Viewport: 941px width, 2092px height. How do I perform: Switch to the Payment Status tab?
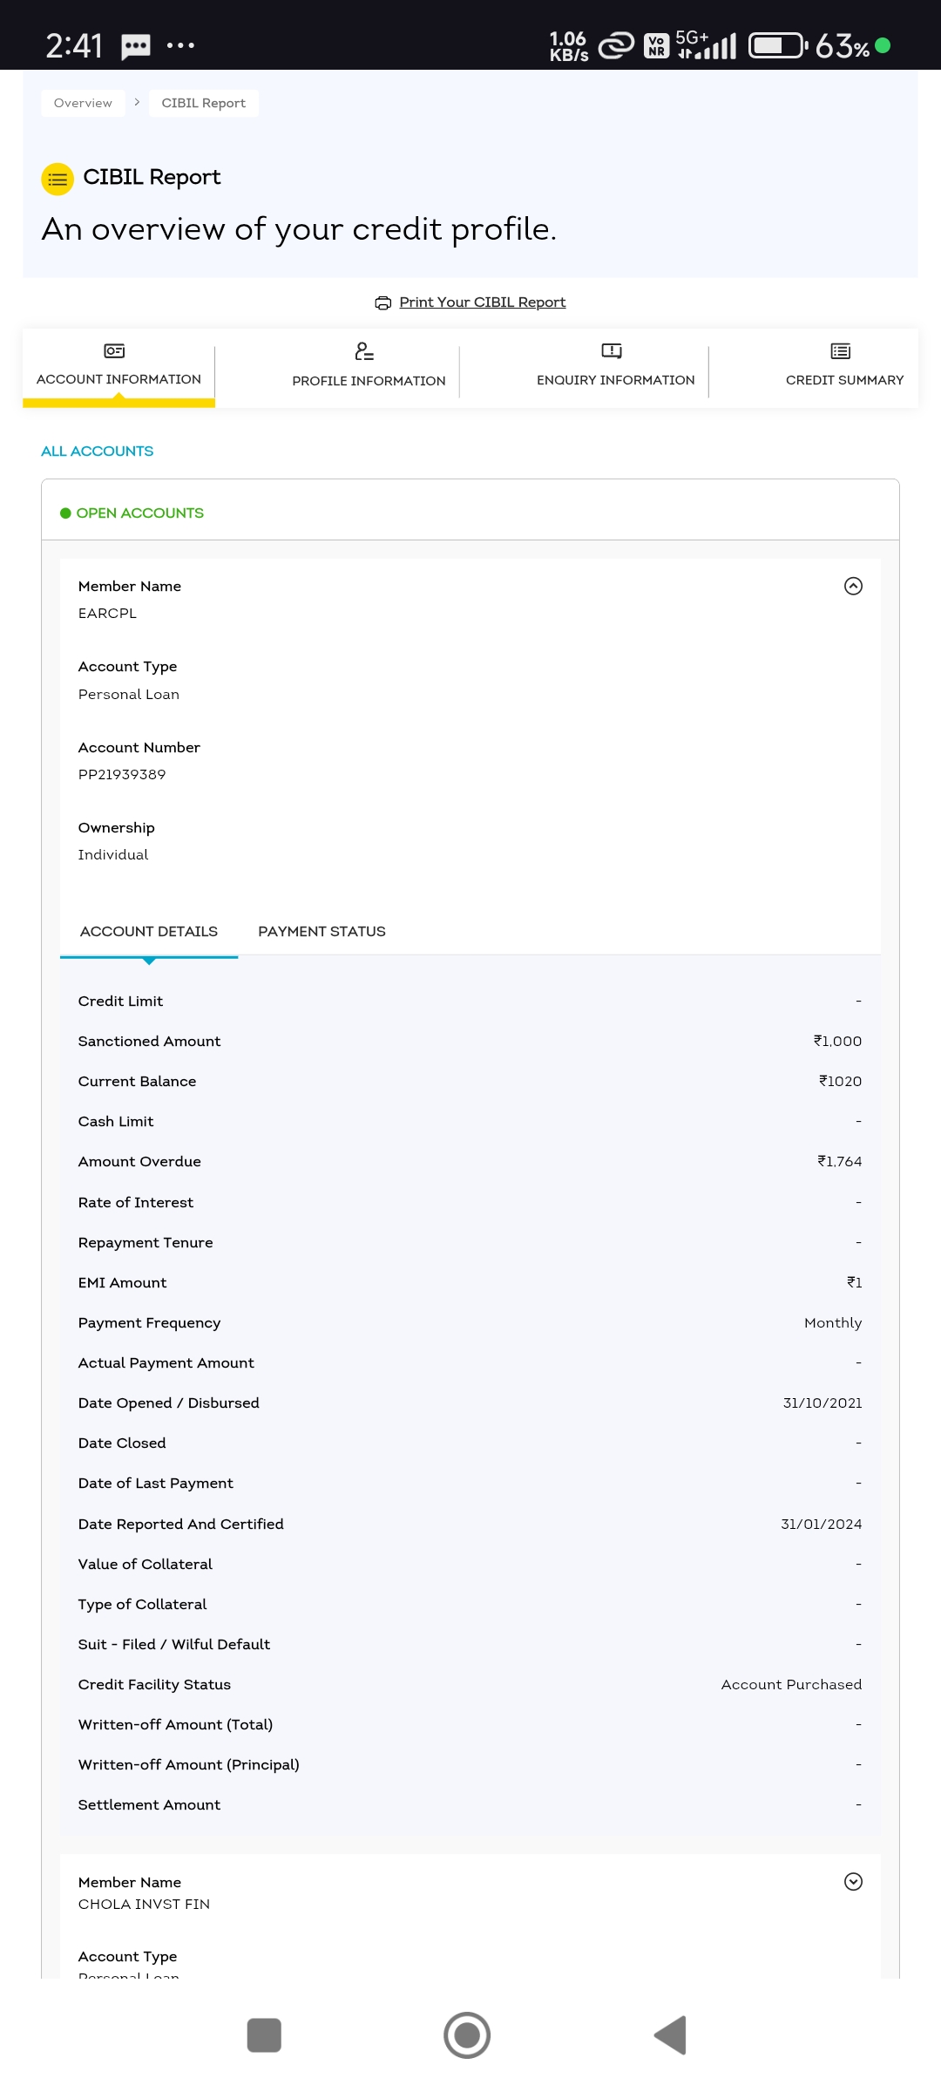click(322, 932)
